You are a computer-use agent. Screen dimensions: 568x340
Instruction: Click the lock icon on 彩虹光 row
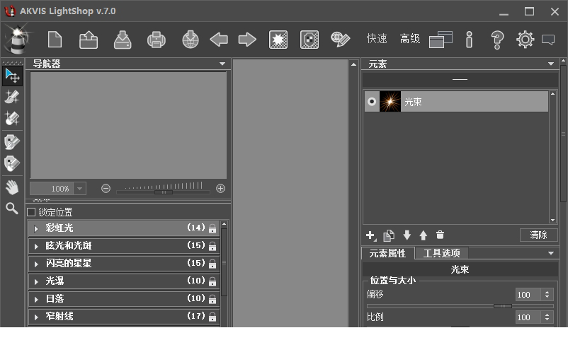tap(212, 228)
